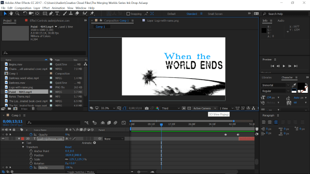
Task: Select the Rectangle shape tool
Action: pos(45,14)
